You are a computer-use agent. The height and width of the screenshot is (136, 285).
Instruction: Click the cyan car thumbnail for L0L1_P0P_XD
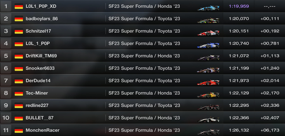[208, 8]
